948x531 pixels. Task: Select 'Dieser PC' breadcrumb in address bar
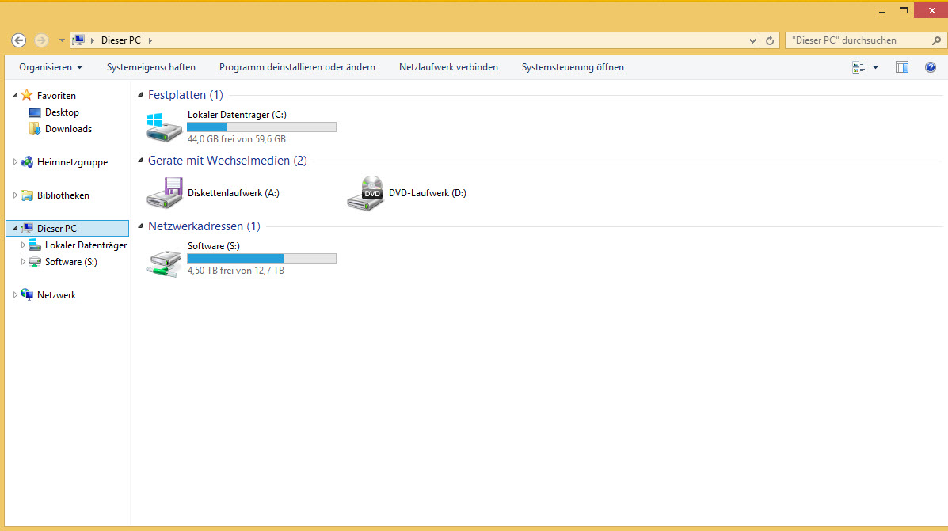(x=121, y=40)
